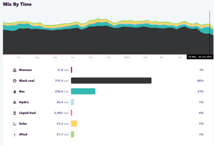The image size is (214, 145).
Task: Click the teal Gas bar
Action: (83, 91)
